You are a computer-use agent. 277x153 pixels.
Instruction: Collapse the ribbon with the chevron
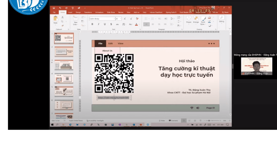[229, 28]
